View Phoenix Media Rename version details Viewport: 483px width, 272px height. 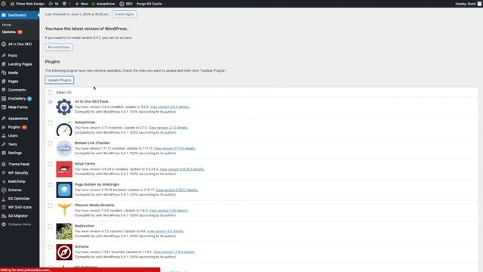click(168, 211)
